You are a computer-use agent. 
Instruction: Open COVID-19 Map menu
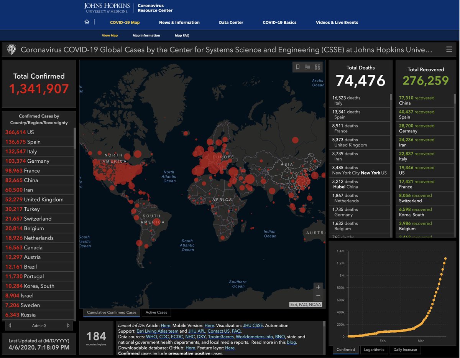coord(125,22)
